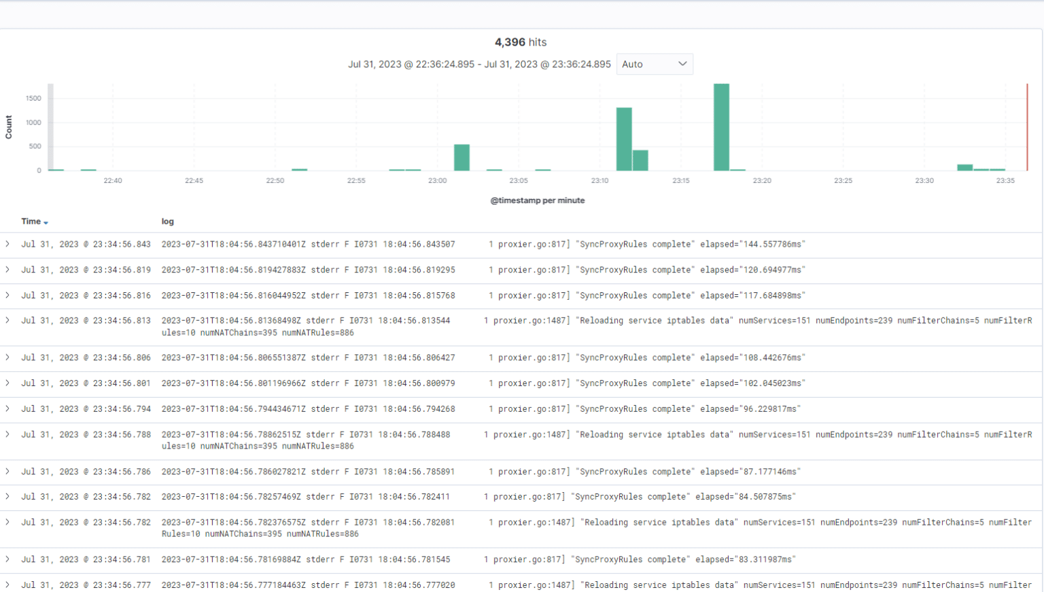Expand the Reloading service iptables entry at 23:34:56.813
This screenshot has width=1044, height=592.
(x=8, y=320)
